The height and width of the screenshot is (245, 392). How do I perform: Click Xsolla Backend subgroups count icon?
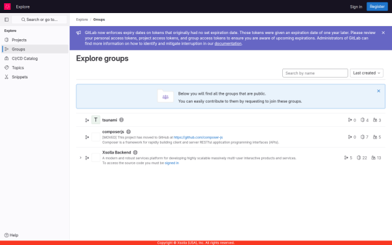pos(346,157)
